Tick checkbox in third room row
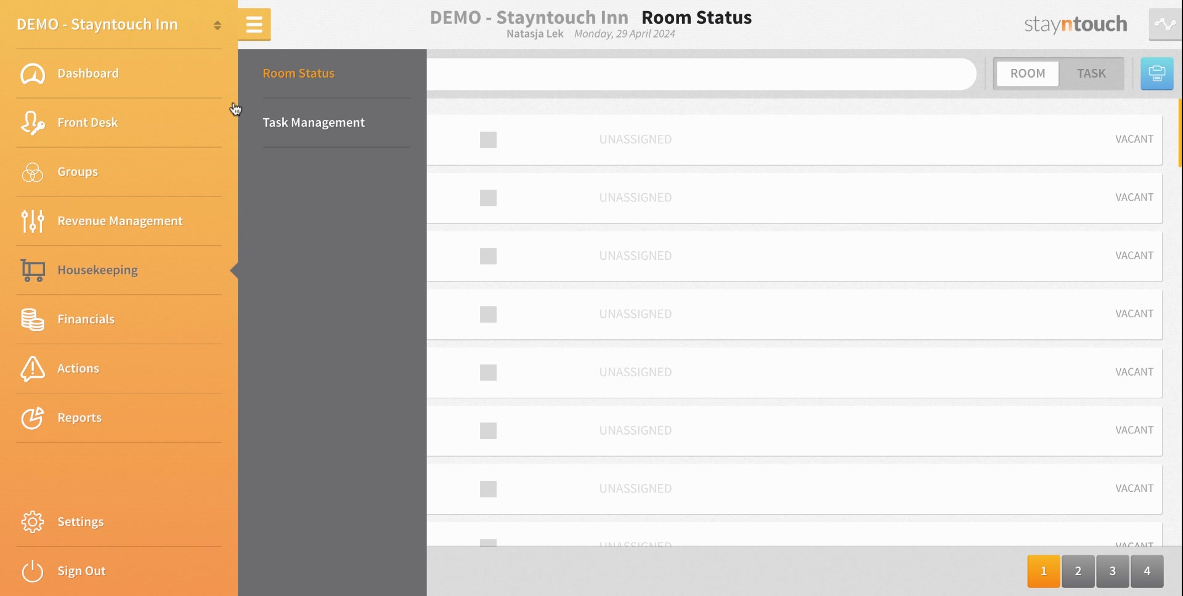1183x596 pixels. coord(488,256)
